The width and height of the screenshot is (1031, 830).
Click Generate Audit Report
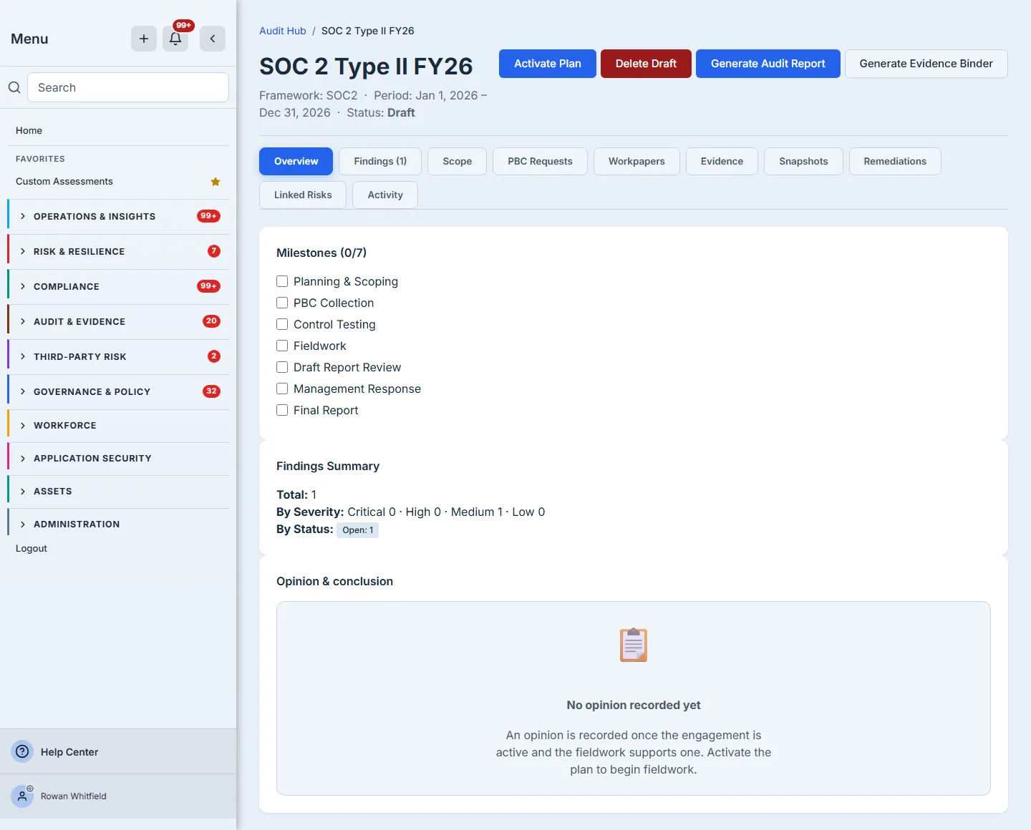pos(768,64)
